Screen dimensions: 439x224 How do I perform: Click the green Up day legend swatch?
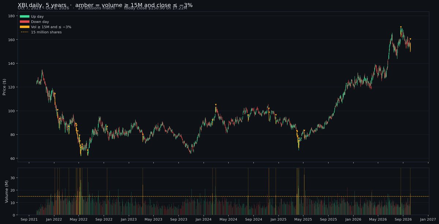pos(25,16)
